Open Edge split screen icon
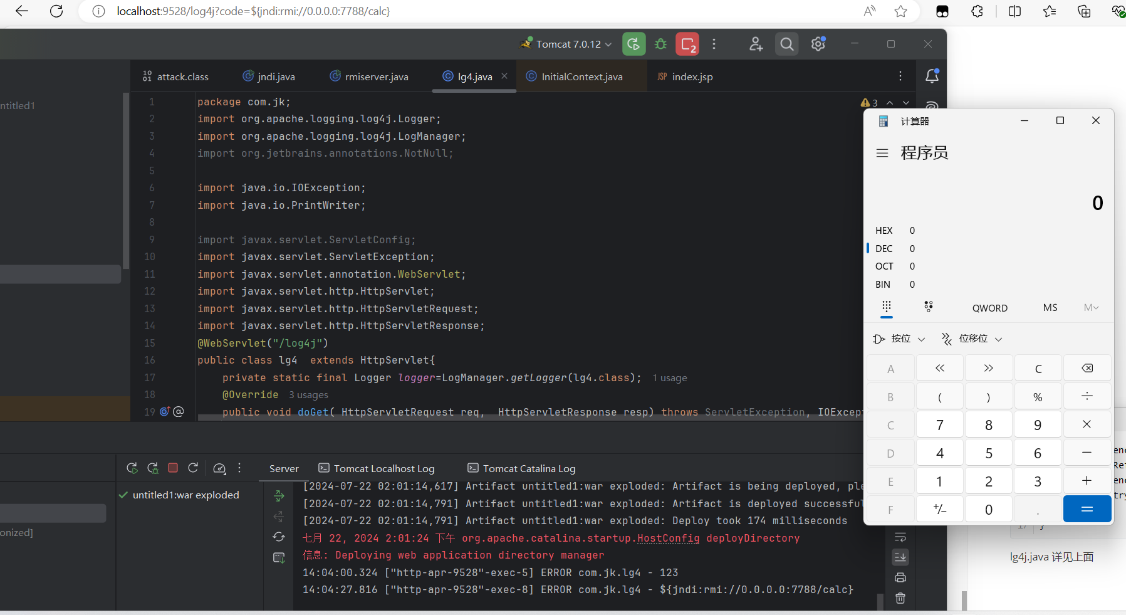1126x615 pixels. tap(1015, 11)
